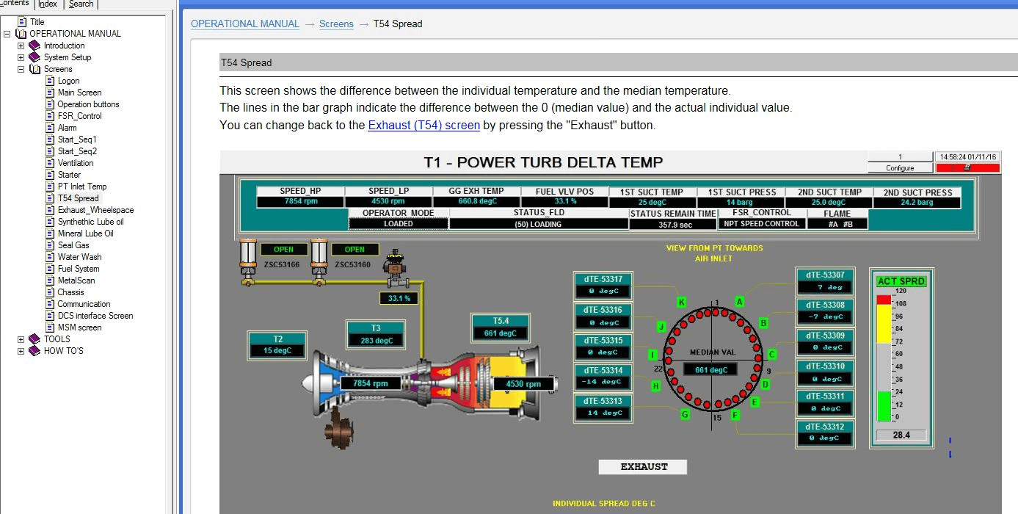Toggle OPEN status for valve ZSC53166
Image resolution: width=1018 pixels, height=514 pixels.
tap(283, 249)
